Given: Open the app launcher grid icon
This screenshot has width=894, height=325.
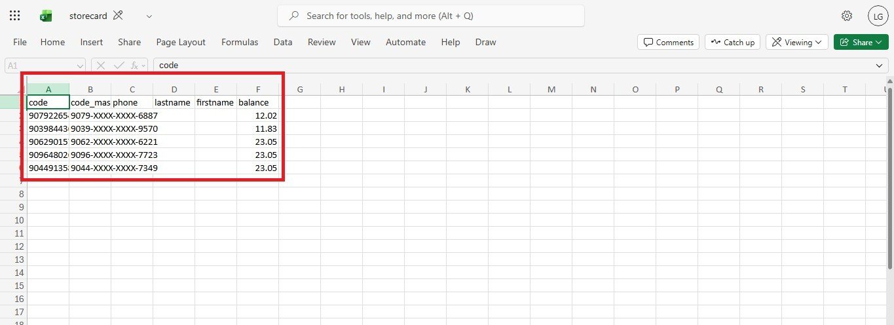Looking at the screenshot, I should pyautogui.click(x=15, y=16).
